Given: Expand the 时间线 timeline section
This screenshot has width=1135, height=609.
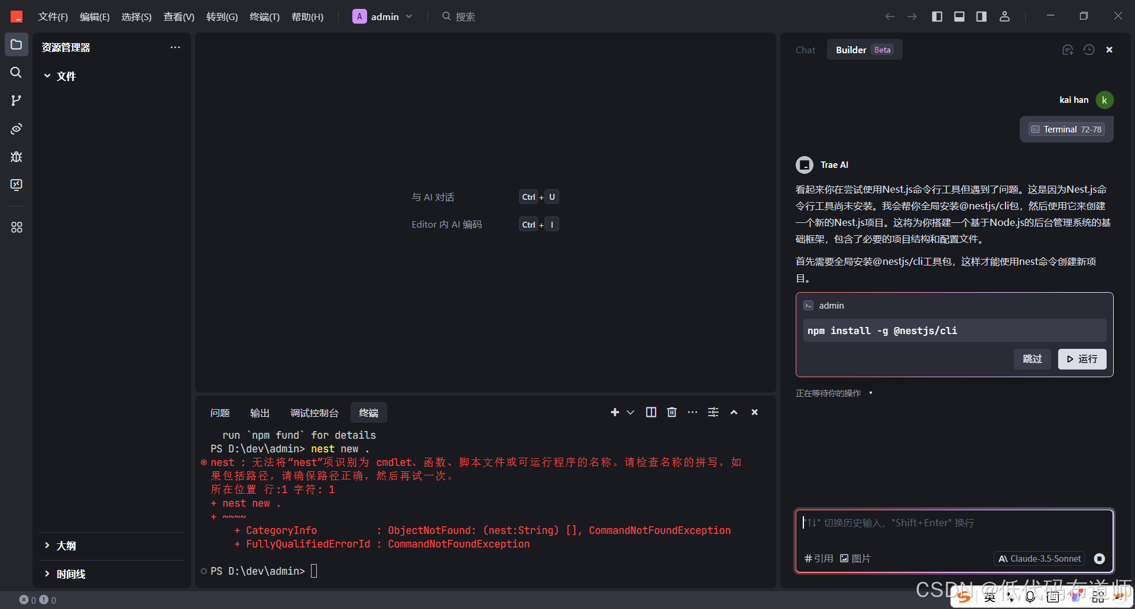Looking at the screenshot, I should click(x=64, y=574).
